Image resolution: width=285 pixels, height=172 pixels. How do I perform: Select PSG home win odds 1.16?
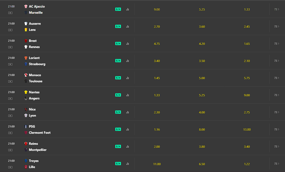pos(157,130)
